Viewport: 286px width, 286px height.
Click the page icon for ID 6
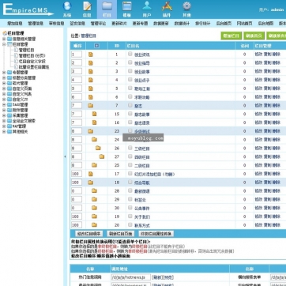coord(91,97)
